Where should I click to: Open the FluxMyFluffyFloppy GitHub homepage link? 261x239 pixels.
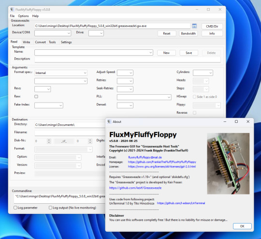click(x=162, y=162)
